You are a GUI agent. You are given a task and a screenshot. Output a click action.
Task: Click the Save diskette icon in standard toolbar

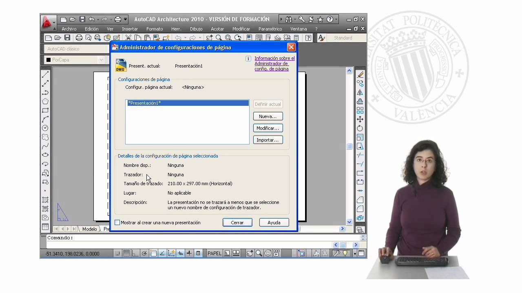67,38
